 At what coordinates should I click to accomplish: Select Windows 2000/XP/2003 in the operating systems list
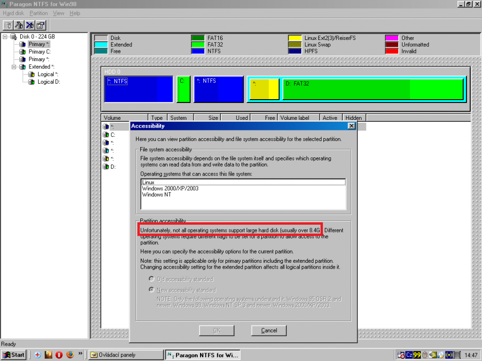click(170, 189)
